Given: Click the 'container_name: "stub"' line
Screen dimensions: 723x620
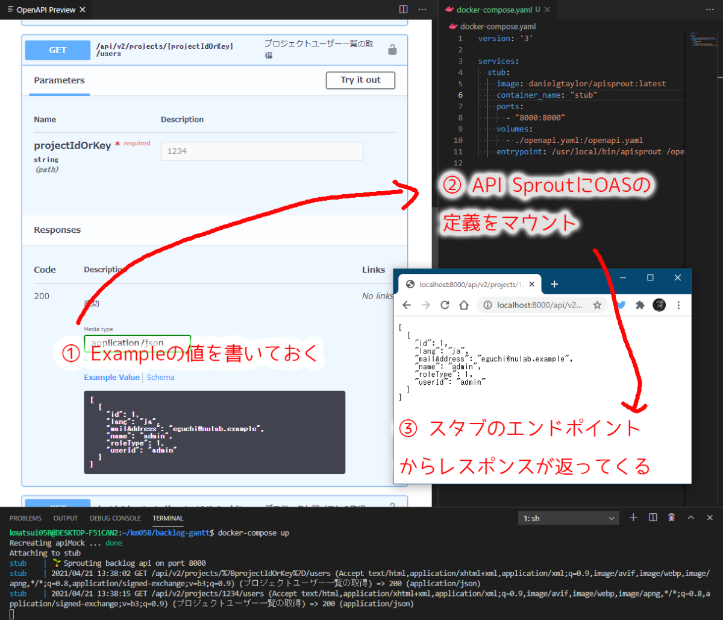Looking at the screenshot, I should click(x=547, y=95).
